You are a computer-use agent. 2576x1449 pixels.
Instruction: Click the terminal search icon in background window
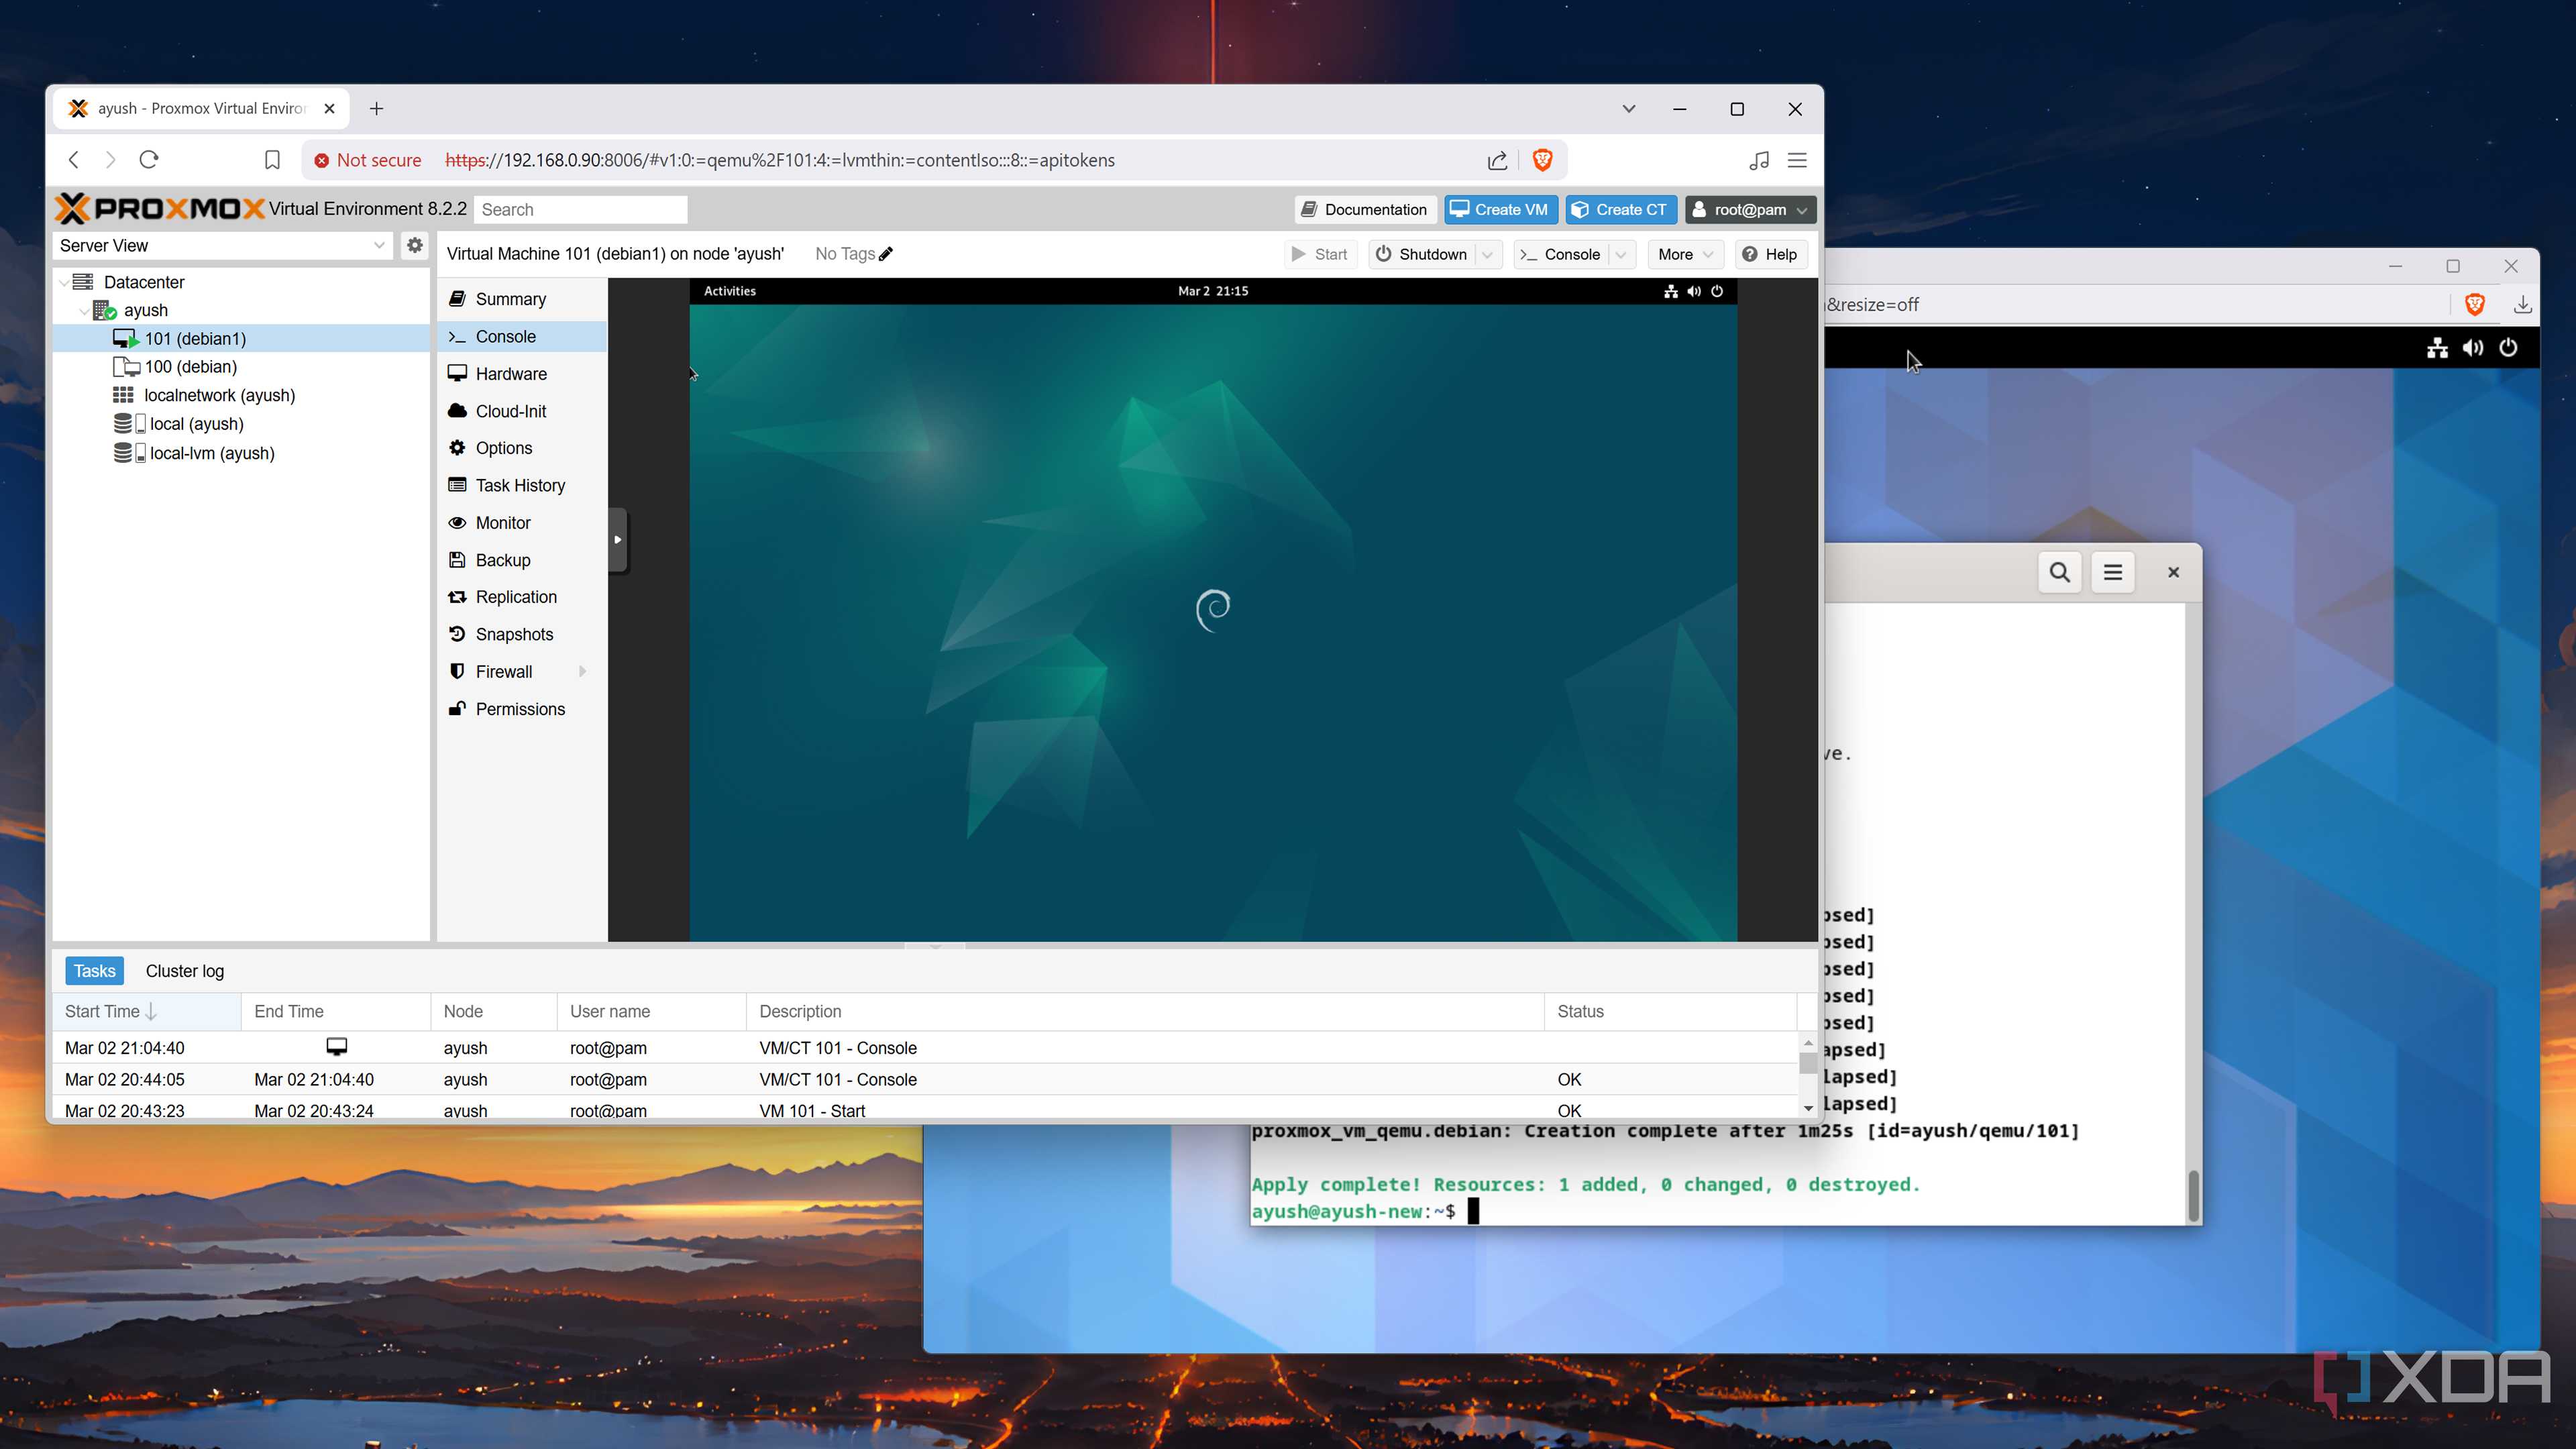coord(2060,572)
